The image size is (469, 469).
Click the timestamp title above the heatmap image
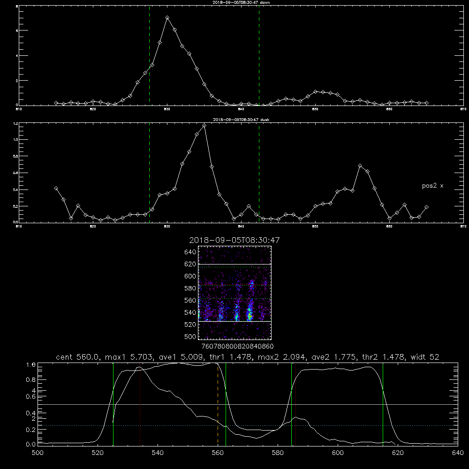[x=234, y=241]
